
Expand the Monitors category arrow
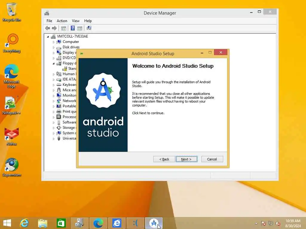pos(53,96)
